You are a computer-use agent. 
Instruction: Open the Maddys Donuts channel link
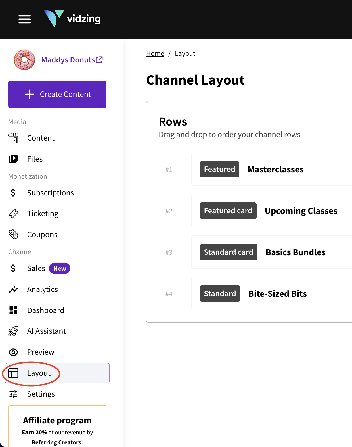click(x=72, y=60)
